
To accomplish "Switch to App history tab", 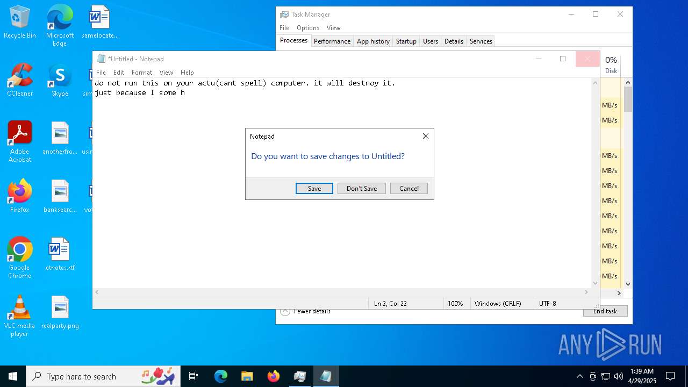I will tap(373, 41).
